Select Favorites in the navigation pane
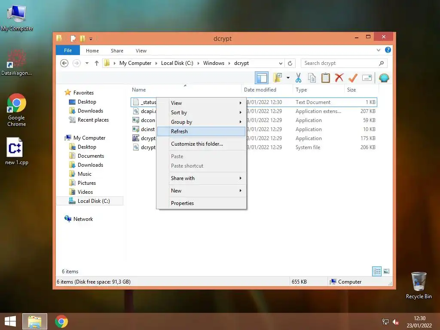Screen dimensions: 440x330 [x=83, y=93]
